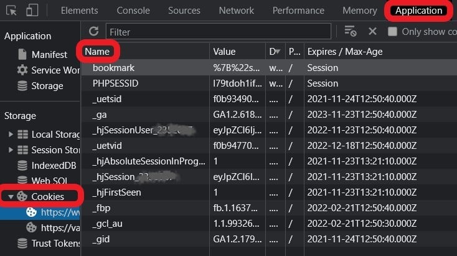Screen dimensions: 457x256
Task: Collapse the Cookies tree node
Action: [11, 197]
